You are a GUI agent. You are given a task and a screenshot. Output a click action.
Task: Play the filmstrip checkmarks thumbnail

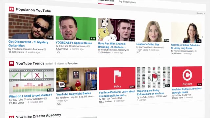coord(31,80)
